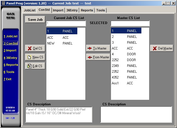
Task: Go to the 36Entry tab
Action: pyautogui.click(x=72, y=10)
